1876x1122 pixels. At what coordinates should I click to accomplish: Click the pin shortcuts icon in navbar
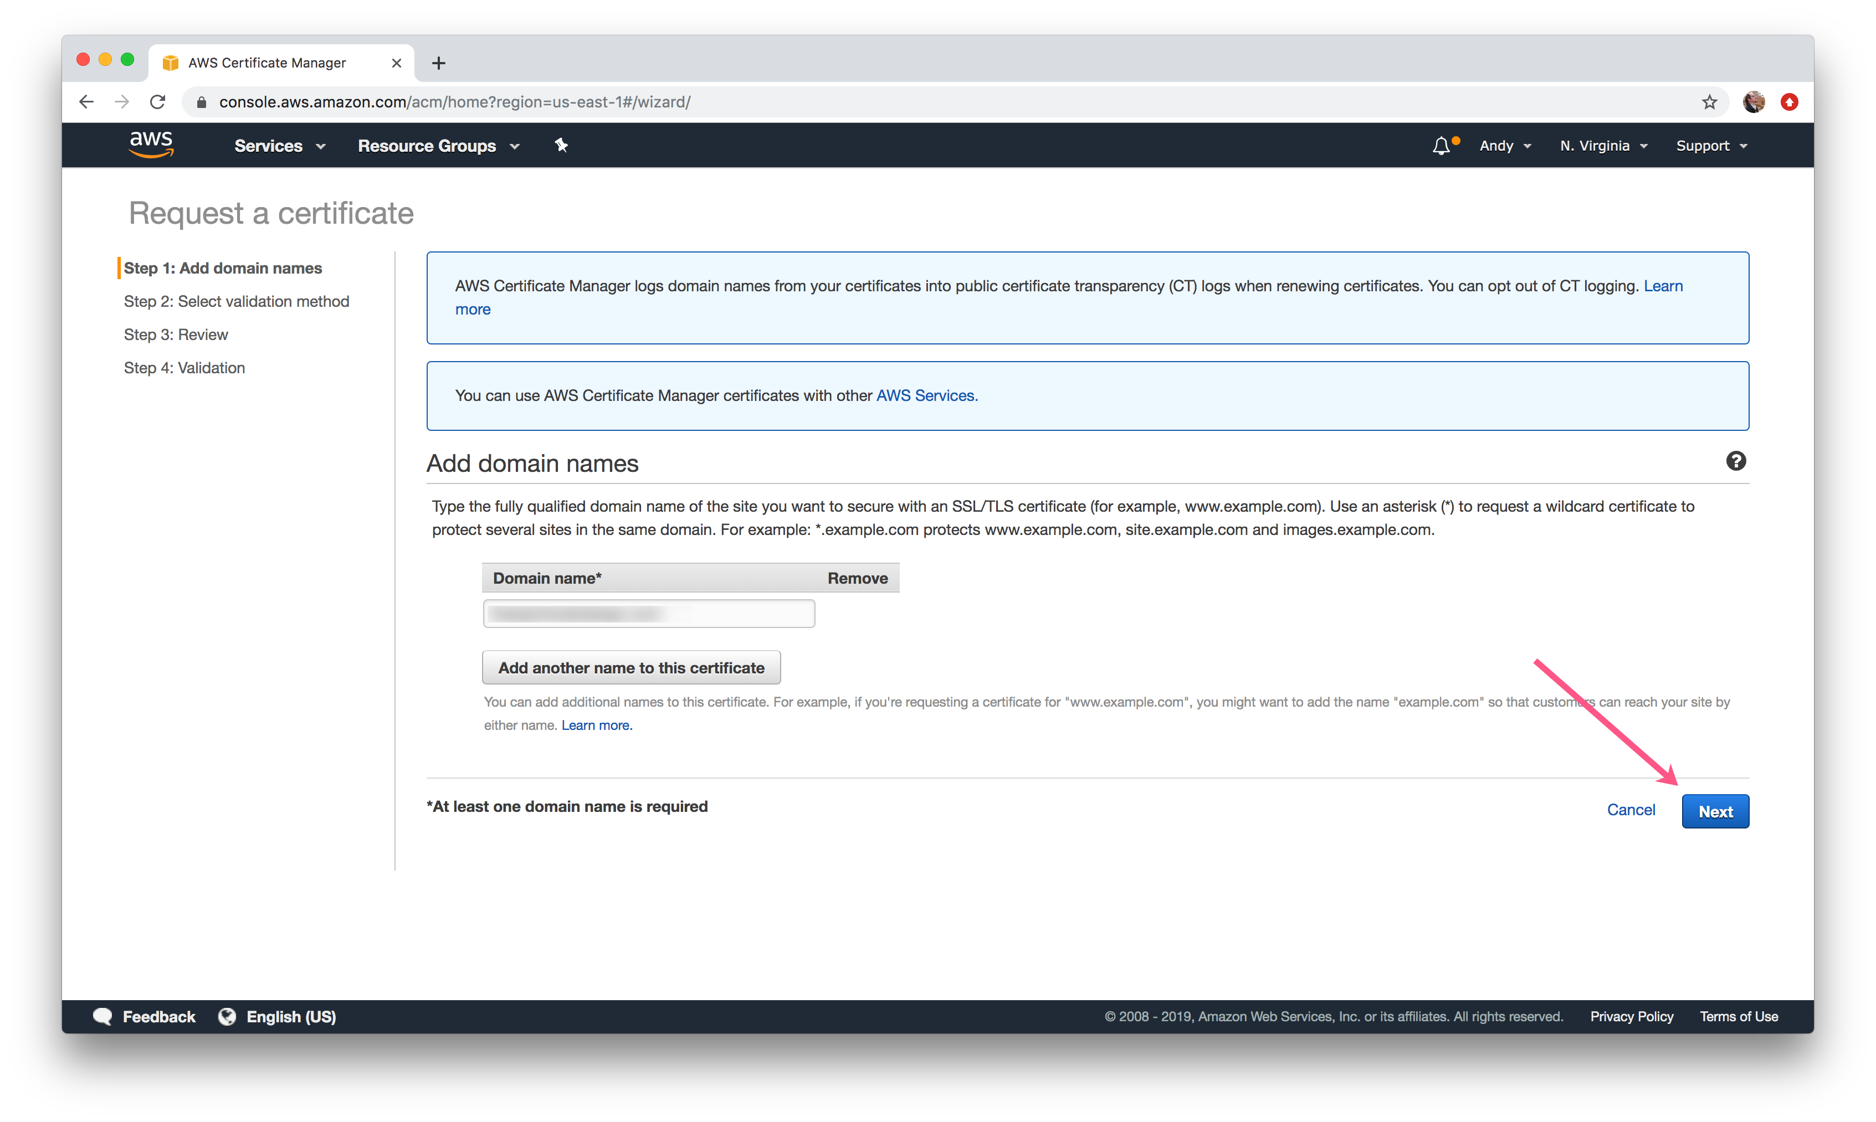(561, 145)
